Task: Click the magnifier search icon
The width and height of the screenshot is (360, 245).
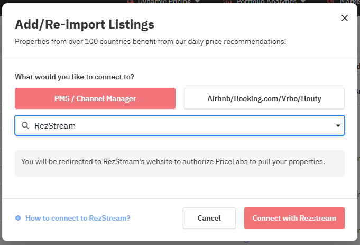Action: point(25,126)
